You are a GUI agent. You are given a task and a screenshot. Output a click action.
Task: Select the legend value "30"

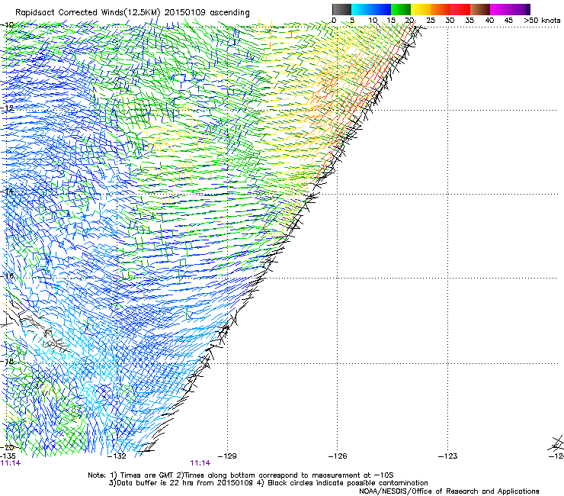(450, 20)
